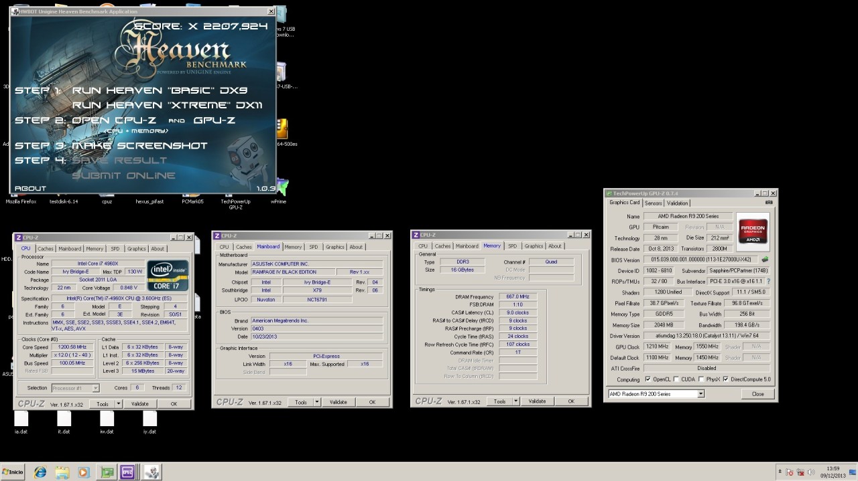Open Windows Media Player taskbar icon

tap(83, 472)
